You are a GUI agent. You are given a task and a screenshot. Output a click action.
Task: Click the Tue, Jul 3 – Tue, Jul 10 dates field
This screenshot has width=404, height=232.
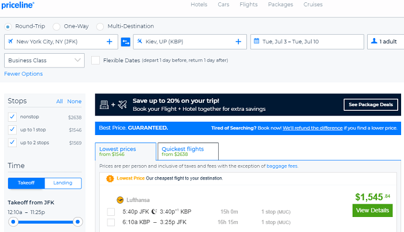307,42
